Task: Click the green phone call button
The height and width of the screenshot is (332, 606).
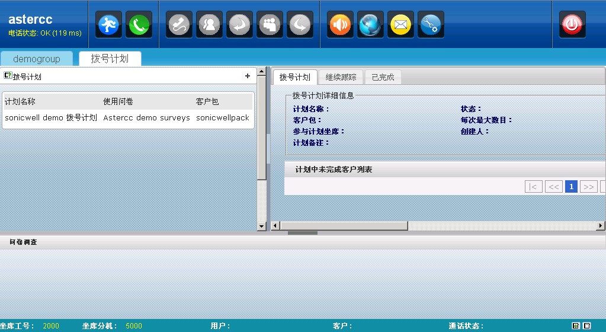Action: 139,25
